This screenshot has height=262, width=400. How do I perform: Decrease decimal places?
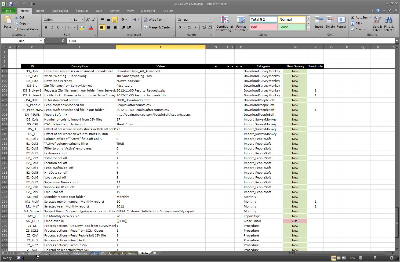click(x=210, y=27)
